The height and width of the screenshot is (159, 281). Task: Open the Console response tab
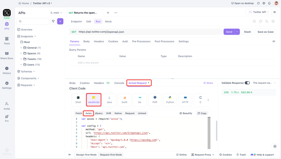tap(119, 83)
